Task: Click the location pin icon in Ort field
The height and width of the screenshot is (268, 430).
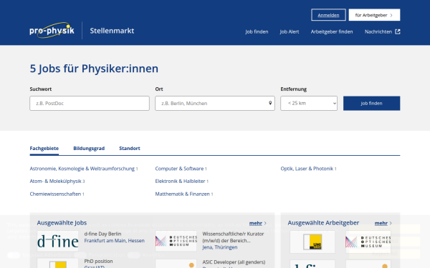Action: (x=270, y=103)
